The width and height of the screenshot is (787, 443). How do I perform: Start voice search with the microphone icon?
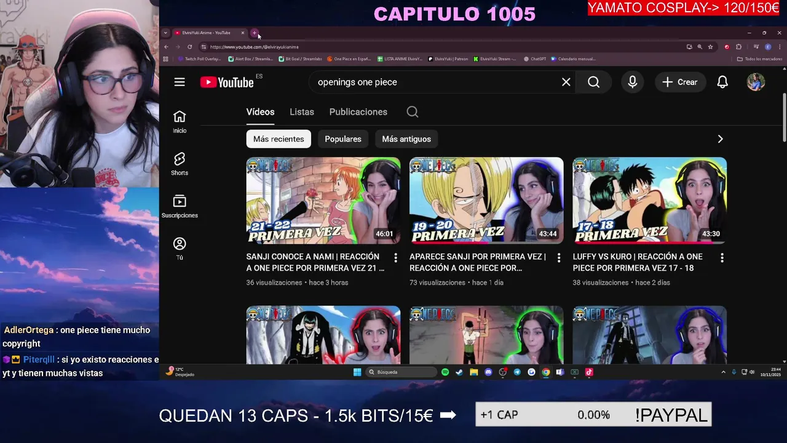[633, 82]
